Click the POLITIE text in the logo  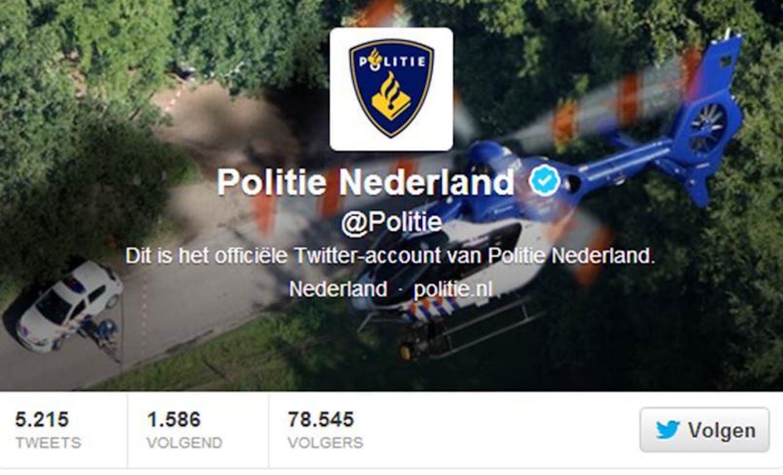click(391, 60)
